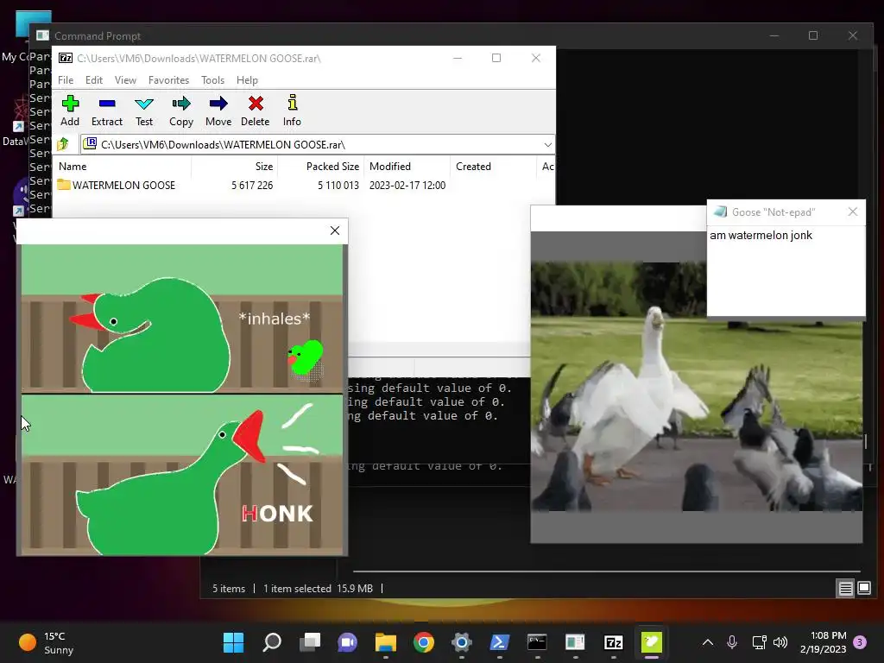The width and height of the screenshot is (884, 663).
Task: Click the size value 5 617 226
Action: (252, 185)
